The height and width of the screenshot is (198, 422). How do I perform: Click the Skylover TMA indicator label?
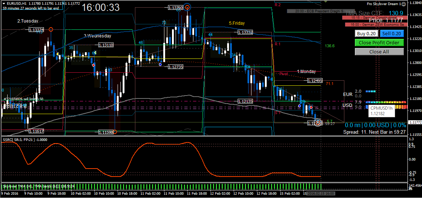coord(38,186)
